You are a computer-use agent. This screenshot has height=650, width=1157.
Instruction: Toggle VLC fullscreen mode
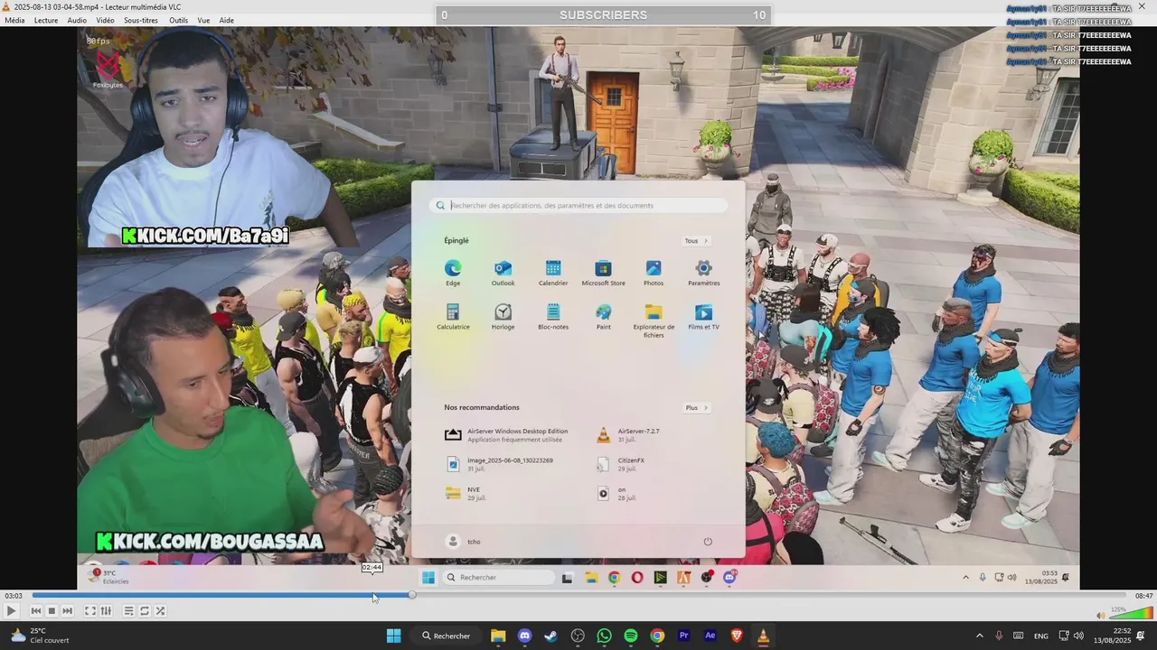click(90, 611)
